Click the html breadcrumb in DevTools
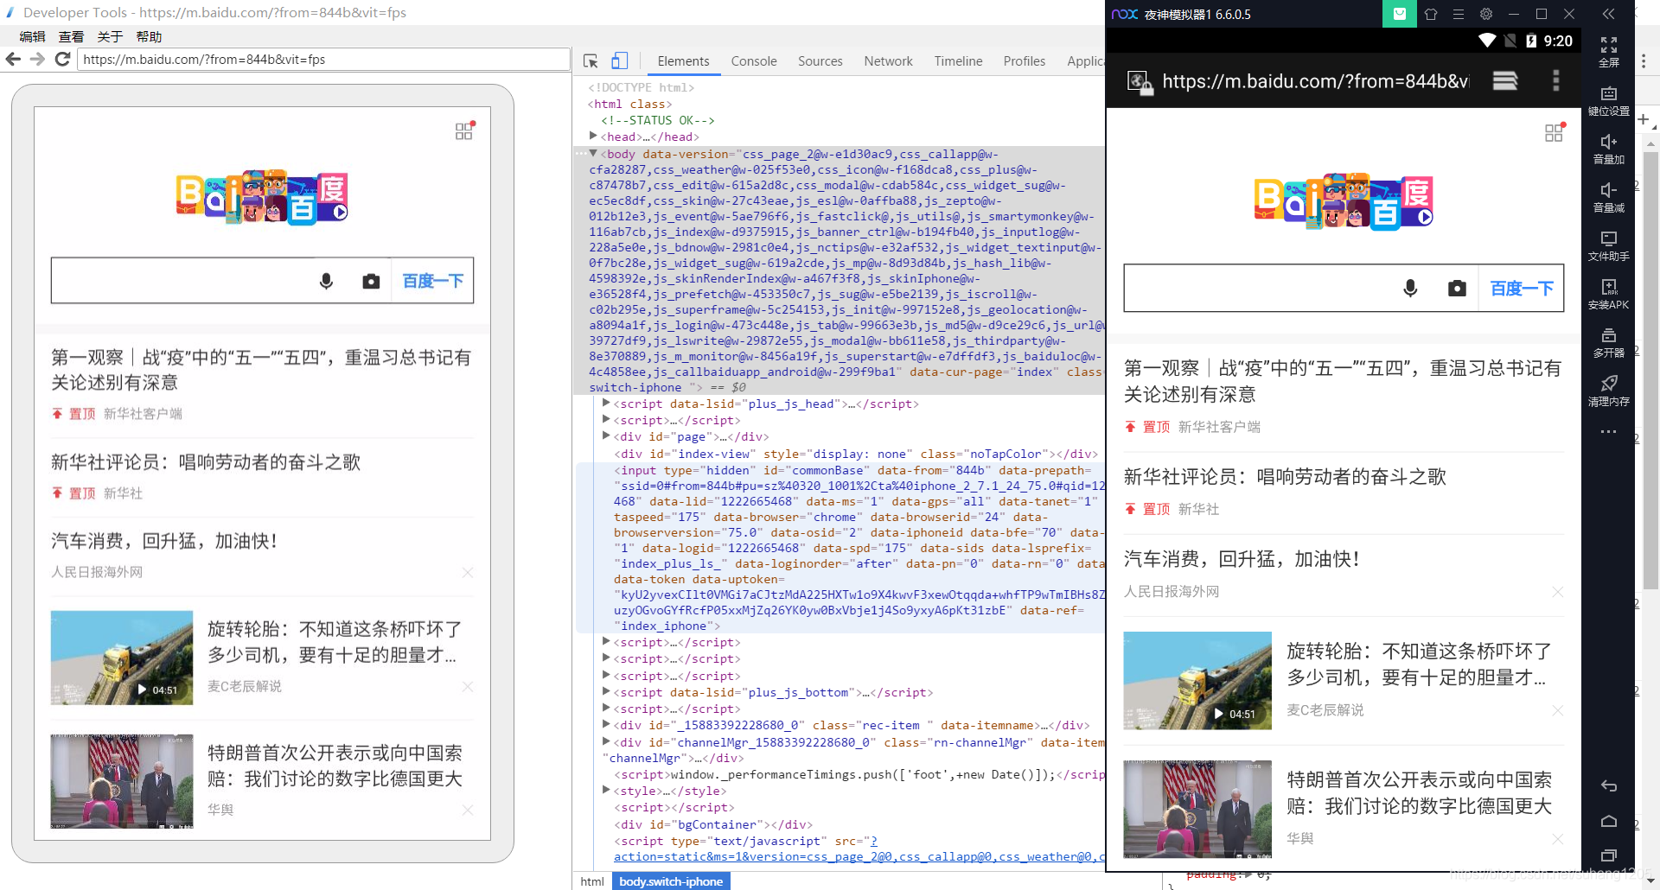1660x890 pixels. pyautogui.click(x=592, y=881)
